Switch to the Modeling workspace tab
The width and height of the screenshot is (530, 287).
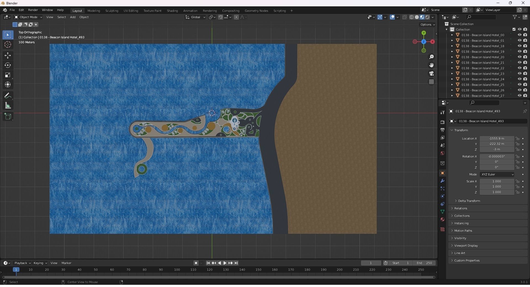point(94,11)
